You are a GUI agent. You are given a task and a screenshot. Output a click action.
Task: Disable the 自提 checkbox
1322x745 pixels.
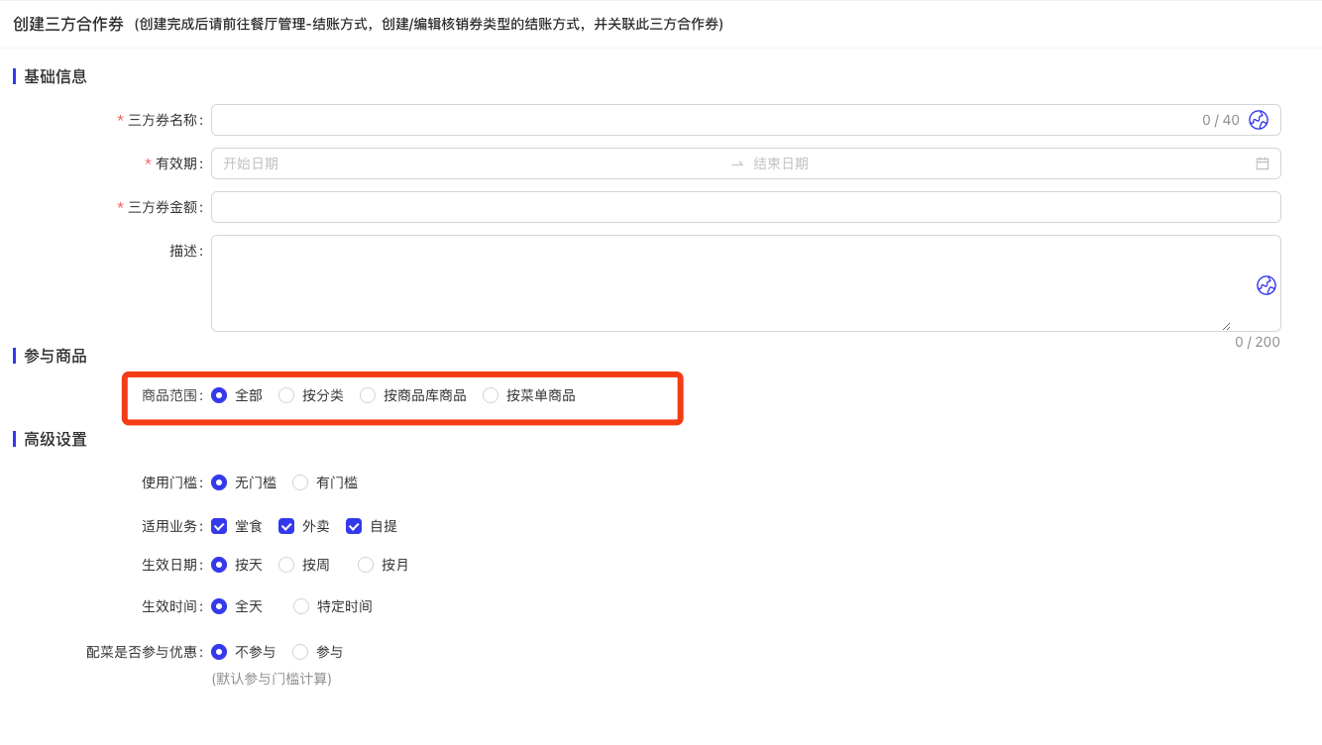pos(354,526)
